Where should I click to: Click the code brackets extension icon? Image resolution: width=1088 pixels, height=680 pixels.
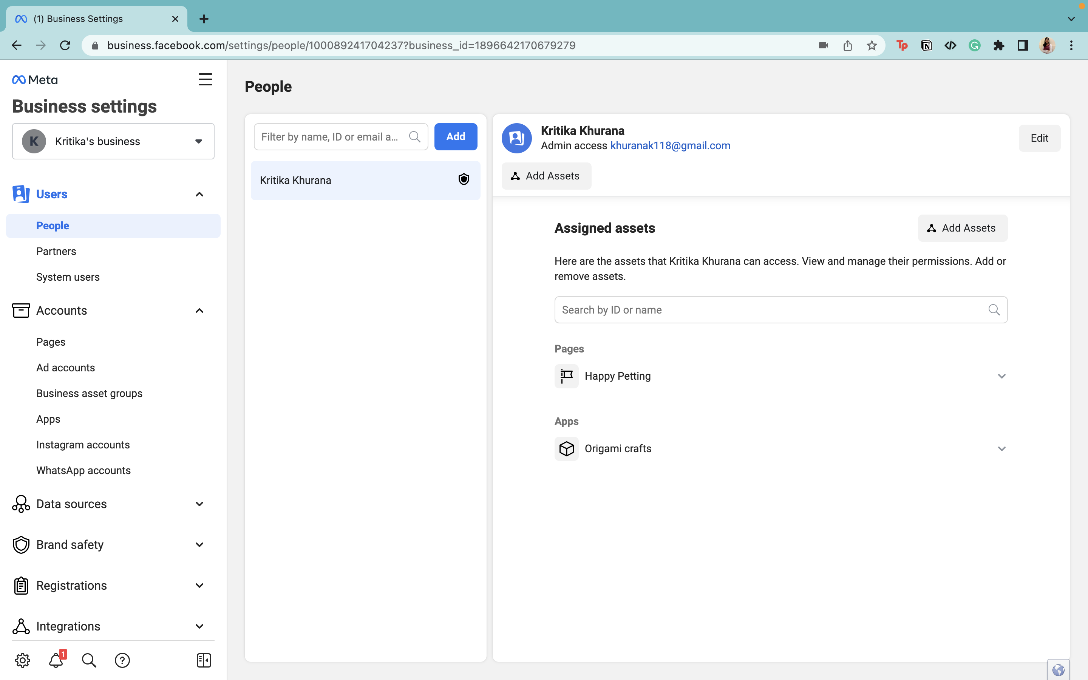click(950, 45)
